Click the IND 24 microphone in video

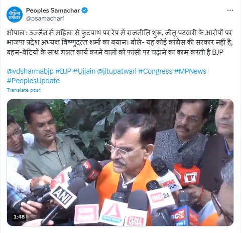coord(160,195)
